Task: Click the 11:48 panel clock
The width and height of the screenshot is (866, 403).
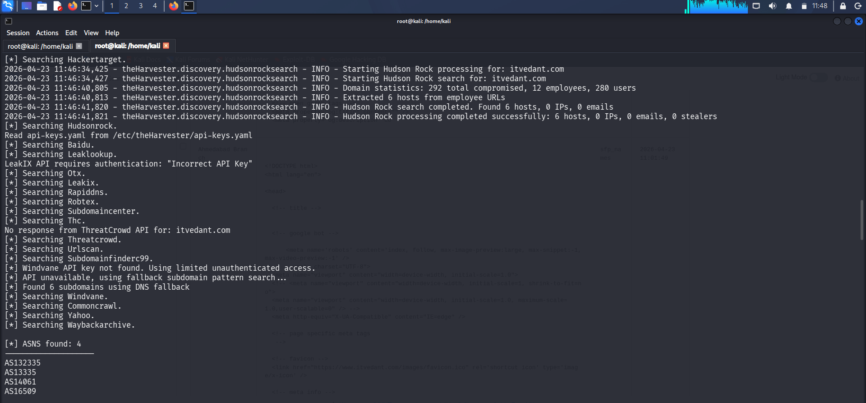Action: click(820, 6)
